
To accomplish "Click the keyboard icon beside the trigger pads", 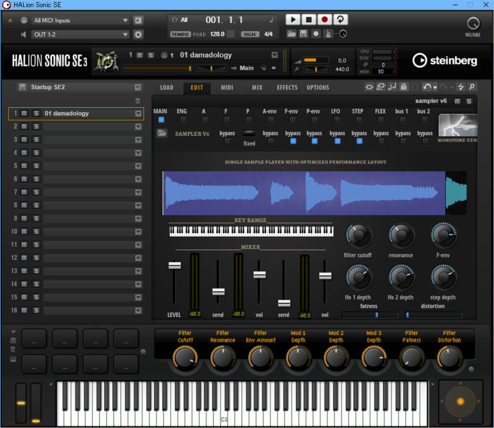I will (13, 359).
